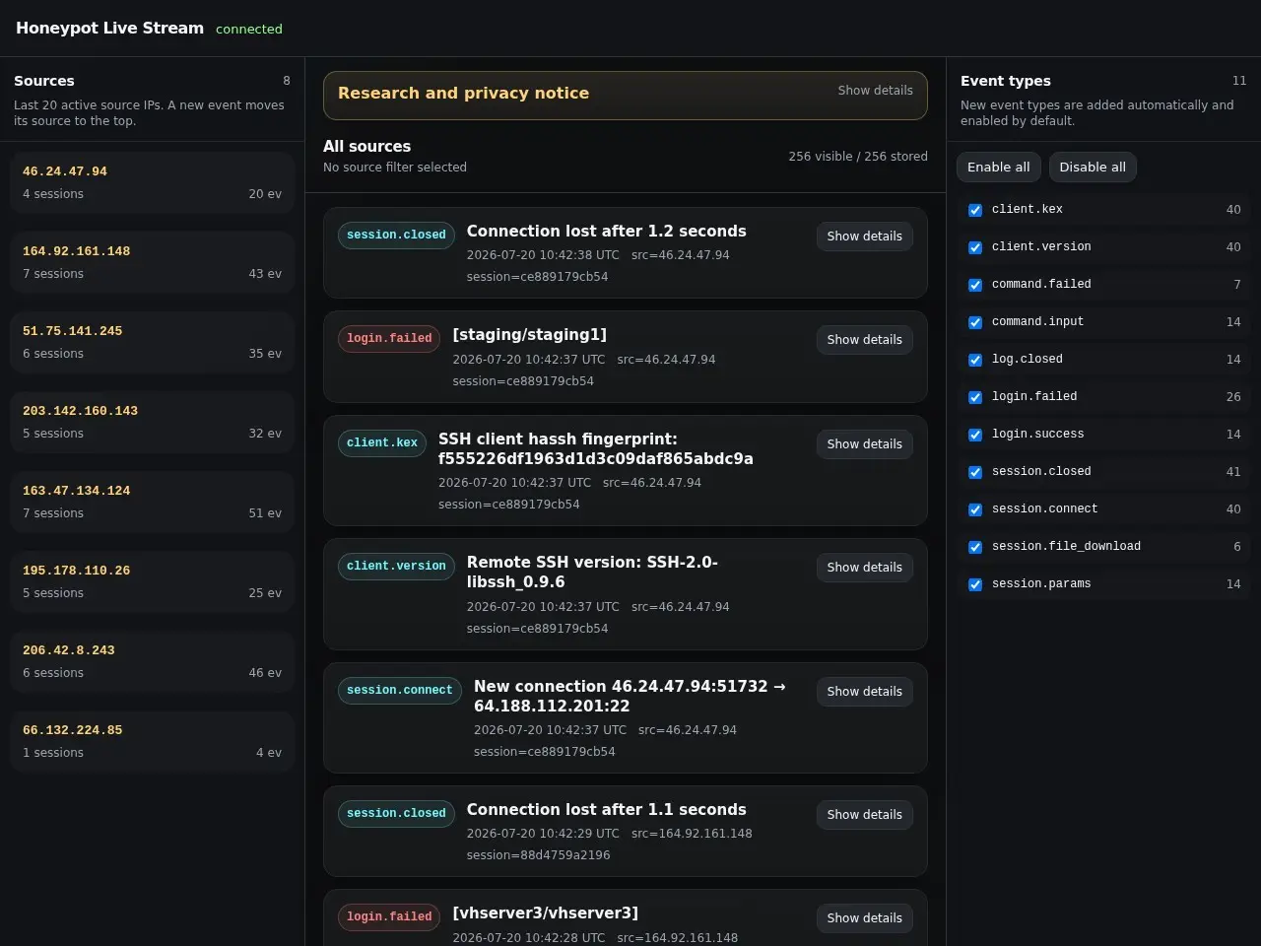Toggle the login.failed event type checkbox
Image resolution: width=1261 pixels, height=946 pixels.
click(x=975, y=397)
